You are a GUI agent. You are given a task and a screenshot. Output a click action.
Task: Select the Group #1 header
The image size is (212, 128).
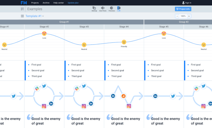tap(64, 22)
